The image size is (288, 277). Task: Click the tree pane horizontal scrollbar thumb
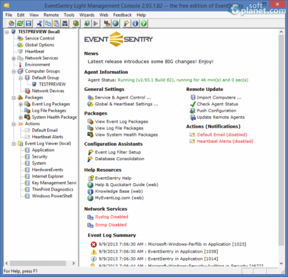[x=38, y=263]
